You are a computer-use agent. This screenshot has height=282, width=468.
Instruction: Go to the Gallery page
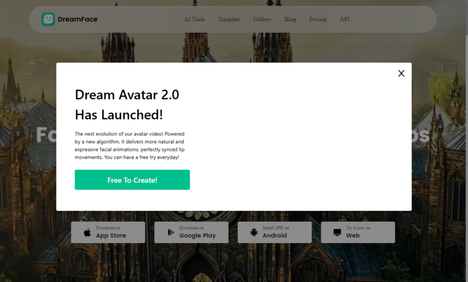262,19
